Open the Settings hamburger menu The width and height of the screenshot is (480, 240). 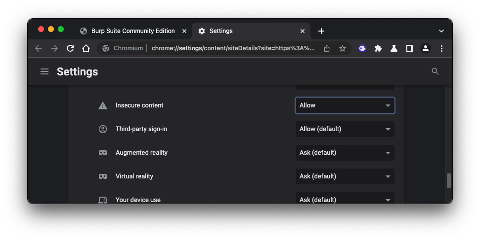click(x=44, y=71)
